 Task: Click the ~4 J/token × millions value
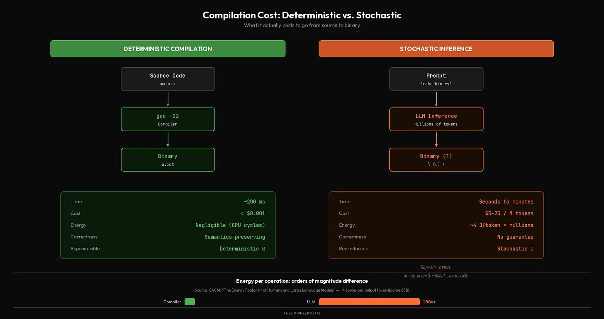[x=502, y=225]
